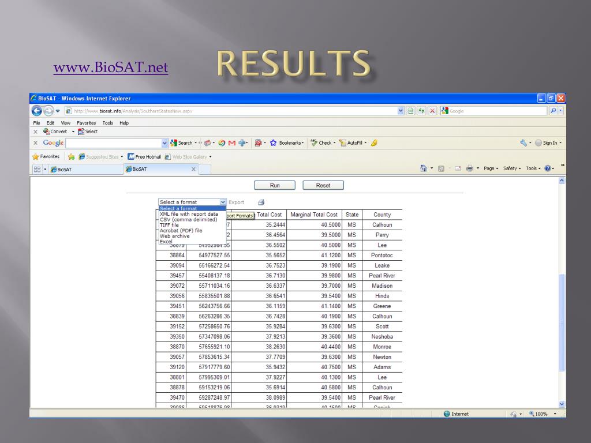Switch to the first BioSAT tab
591x443 pixels.
tap(86, 170)
